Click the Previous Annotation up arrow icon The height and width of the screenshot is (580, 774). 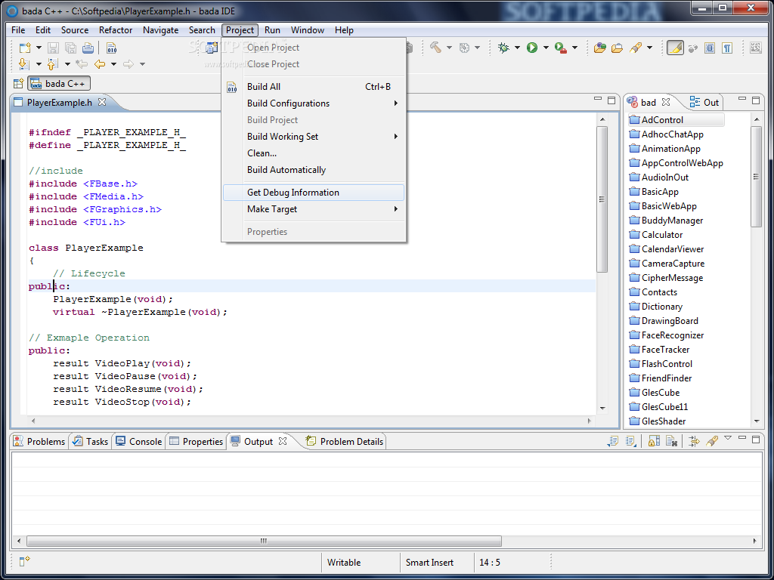[x=52, y=64]
